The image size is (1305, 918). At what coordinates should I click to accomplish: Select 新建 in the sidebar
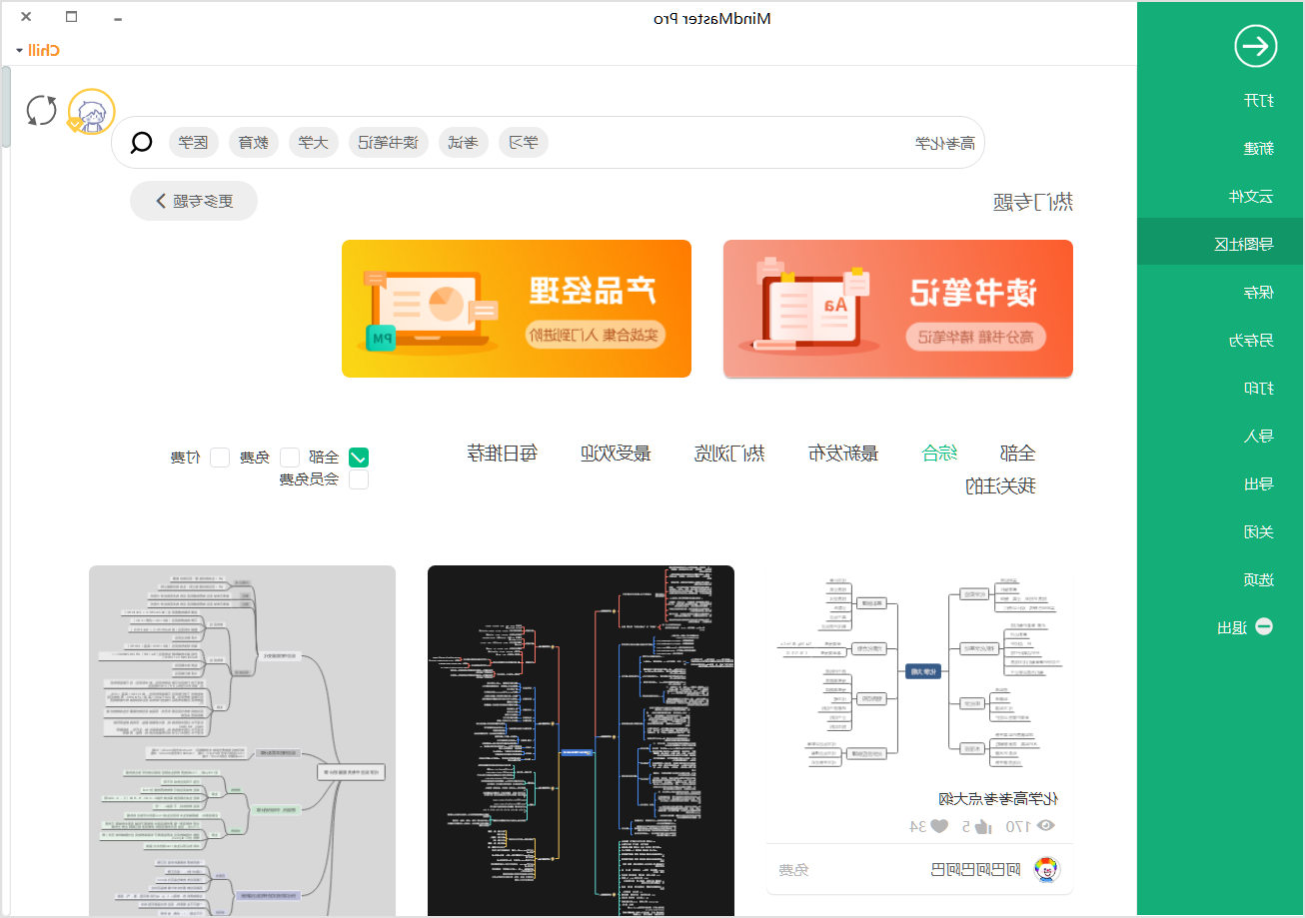[x=1258, y=149]
